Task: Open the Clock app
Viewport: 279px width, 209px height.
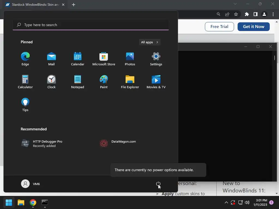Action: tap(51, 82)
